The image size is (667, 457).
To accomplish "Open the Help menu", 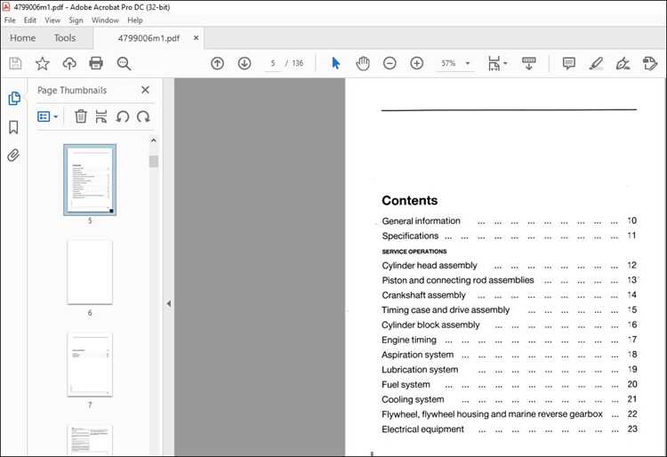I will click(135, 20).
